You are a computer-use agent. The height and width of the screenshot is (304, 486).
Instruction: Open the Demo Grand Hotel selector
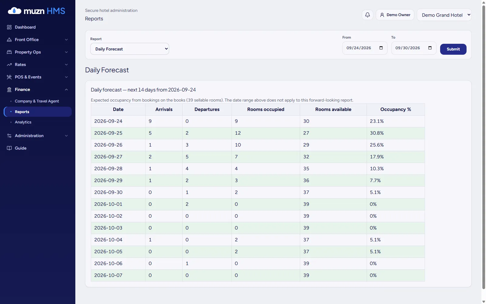(444, 15)
